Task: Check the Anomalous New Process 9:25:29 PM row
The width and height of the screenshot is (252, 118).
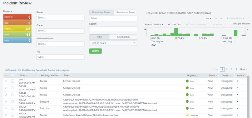Action: (x=12, y=101)
